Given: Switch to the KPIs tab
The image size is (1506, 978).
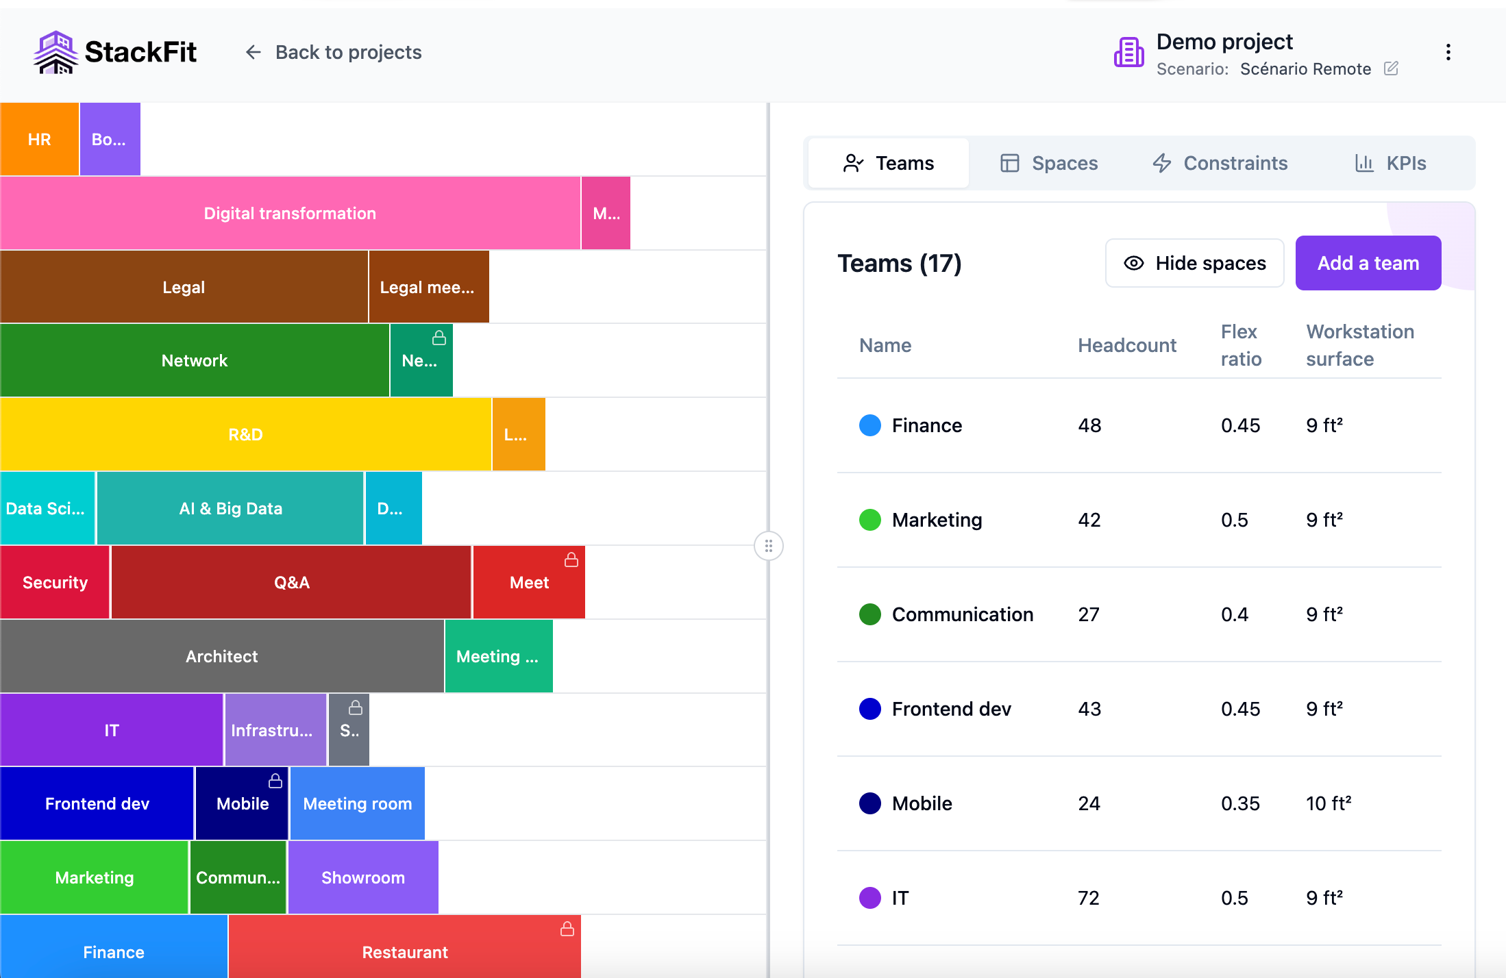Looking at the screenshot, I should pyautogui.click(x=1391, y=163).
